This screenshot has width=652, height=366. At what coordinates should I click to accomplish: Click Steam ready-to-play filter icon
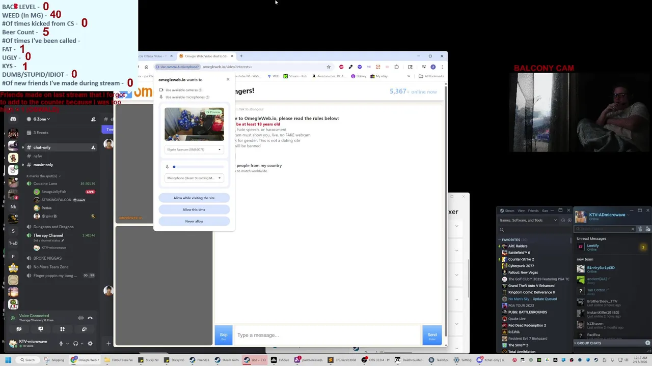coord(569,220)
